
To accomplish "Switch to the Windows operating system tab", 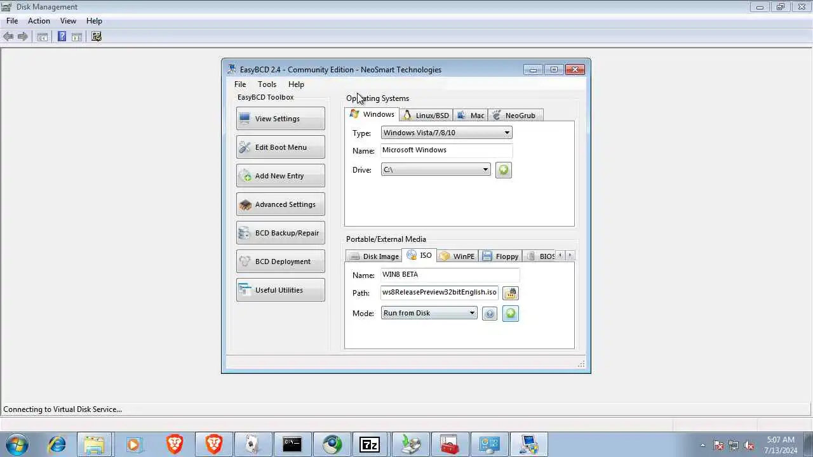I will click(372, 114).
